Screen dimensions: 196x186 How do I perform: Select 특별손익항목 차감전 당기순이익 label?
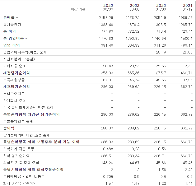click(x=31, y=114)
